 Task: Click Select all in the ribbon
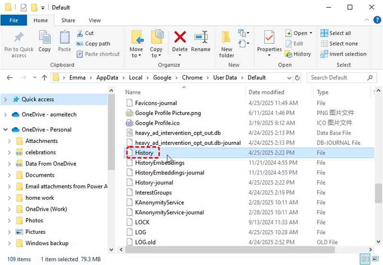(336, 33)
